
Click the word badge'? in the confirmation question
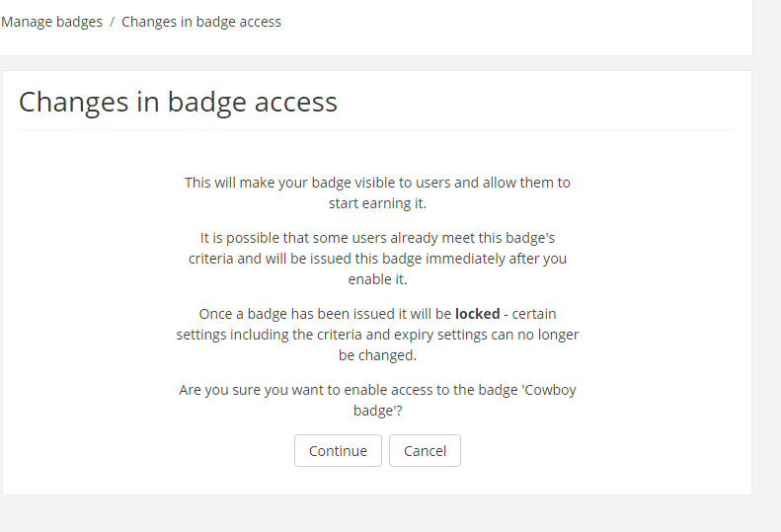click(377, 411)
